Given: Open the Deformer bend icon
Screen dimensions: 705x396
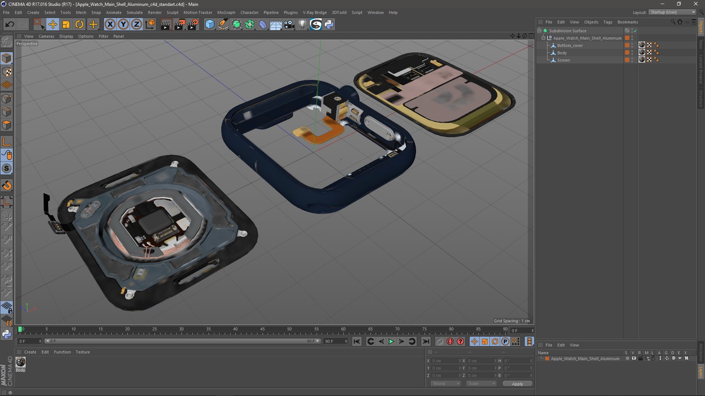Looking at the screenshot, I should (x=263, y=25).
